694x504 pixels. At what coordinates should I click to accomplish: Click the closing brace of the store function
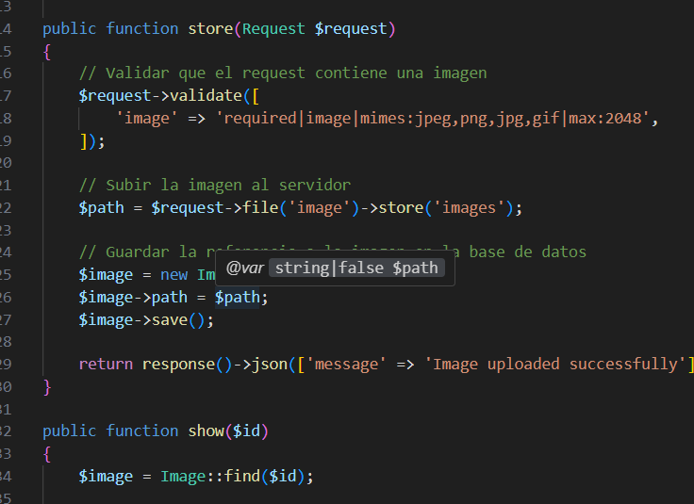[x=47, y=387]
